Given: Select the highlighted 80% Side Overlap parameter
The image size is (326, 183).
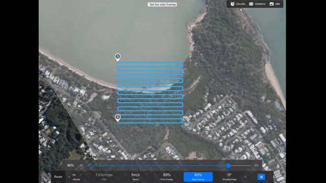Looking at the screenshot, I should pos(198,177).
